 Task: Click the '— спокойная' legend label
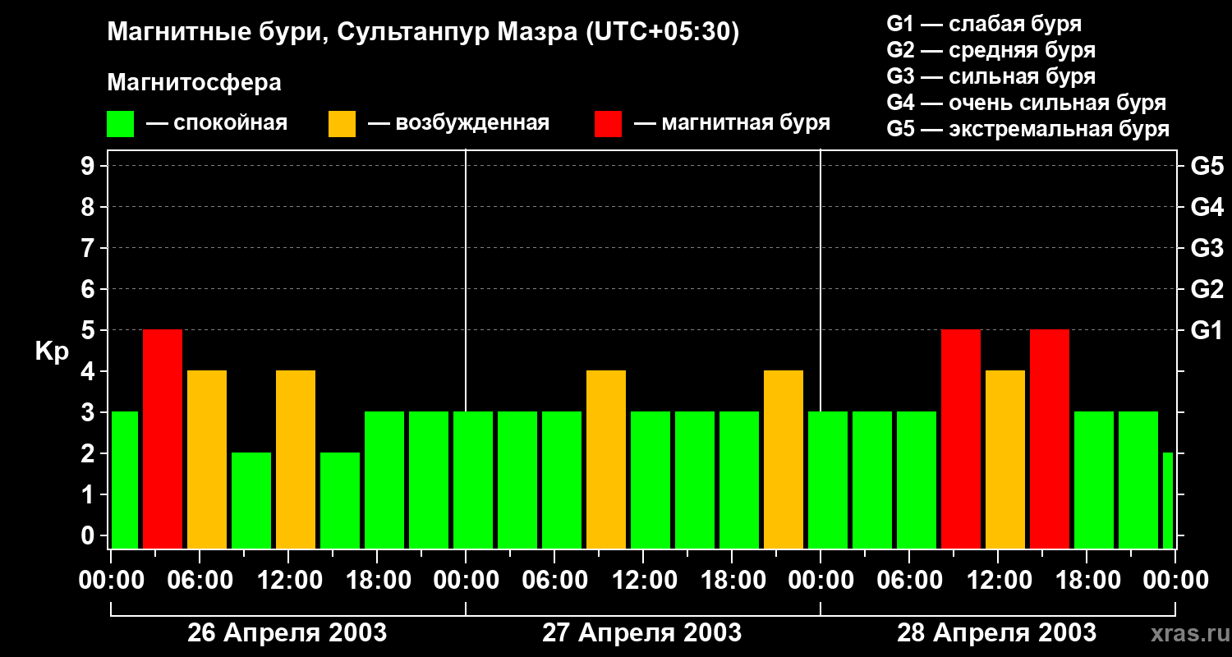point(217,124)
